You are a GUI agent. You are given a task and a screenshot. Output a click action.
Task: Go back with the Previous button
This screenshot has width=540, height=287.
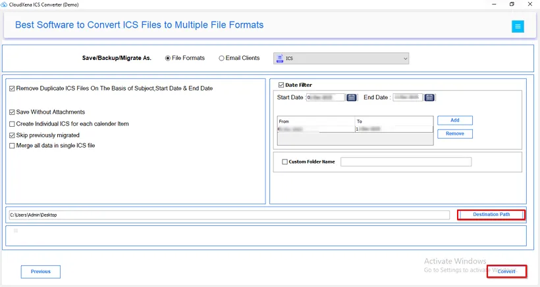click(x=41, y=271)
